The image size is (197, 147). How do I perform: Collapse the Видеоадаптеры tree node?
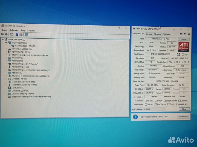[x=6, y=43]
